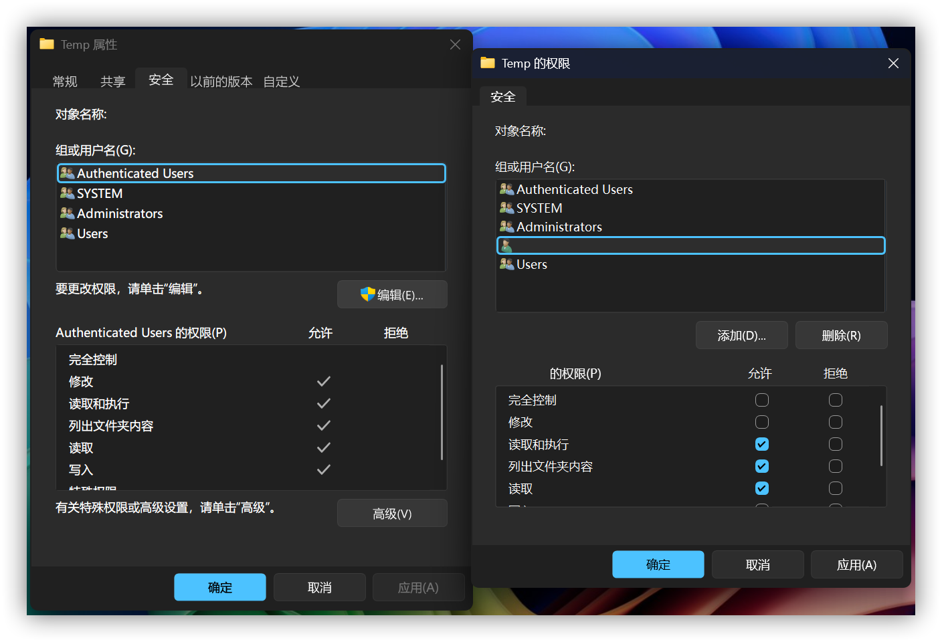Go to the 自定义 tab
This screenshot has width=942, height=642.
pyautogui.click(x=282, y=81)
